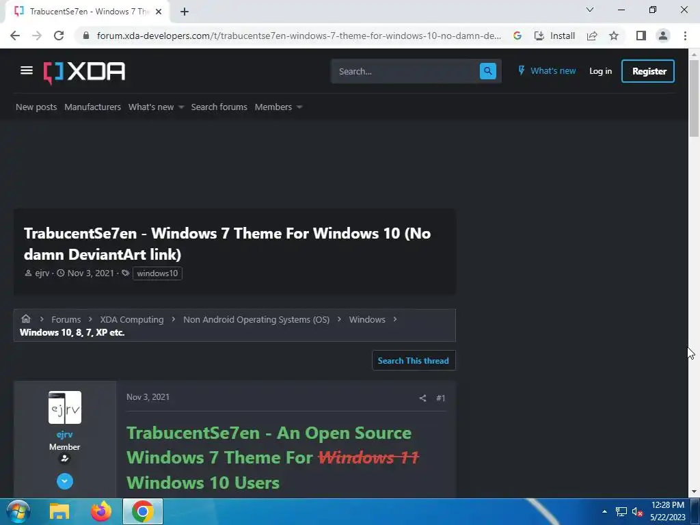The height and width of the screenshot is (525, 700).
Task: Click the blue search magnifier button
Action: click(x=487, y=71)
